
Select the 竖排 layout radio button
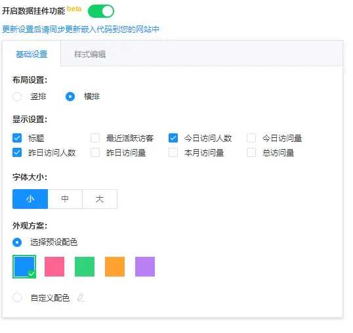[x=17, y=97]
